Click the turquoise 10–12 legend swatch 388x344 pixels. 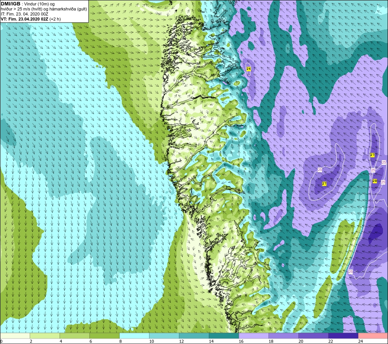[x=164, y=336]
